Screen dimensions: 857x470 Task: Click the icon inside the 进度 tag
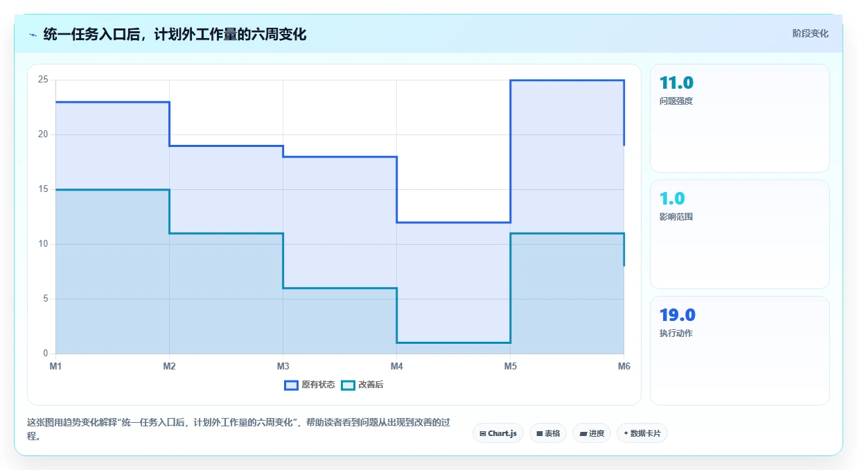pyautogui.click(x=583, y=433)
